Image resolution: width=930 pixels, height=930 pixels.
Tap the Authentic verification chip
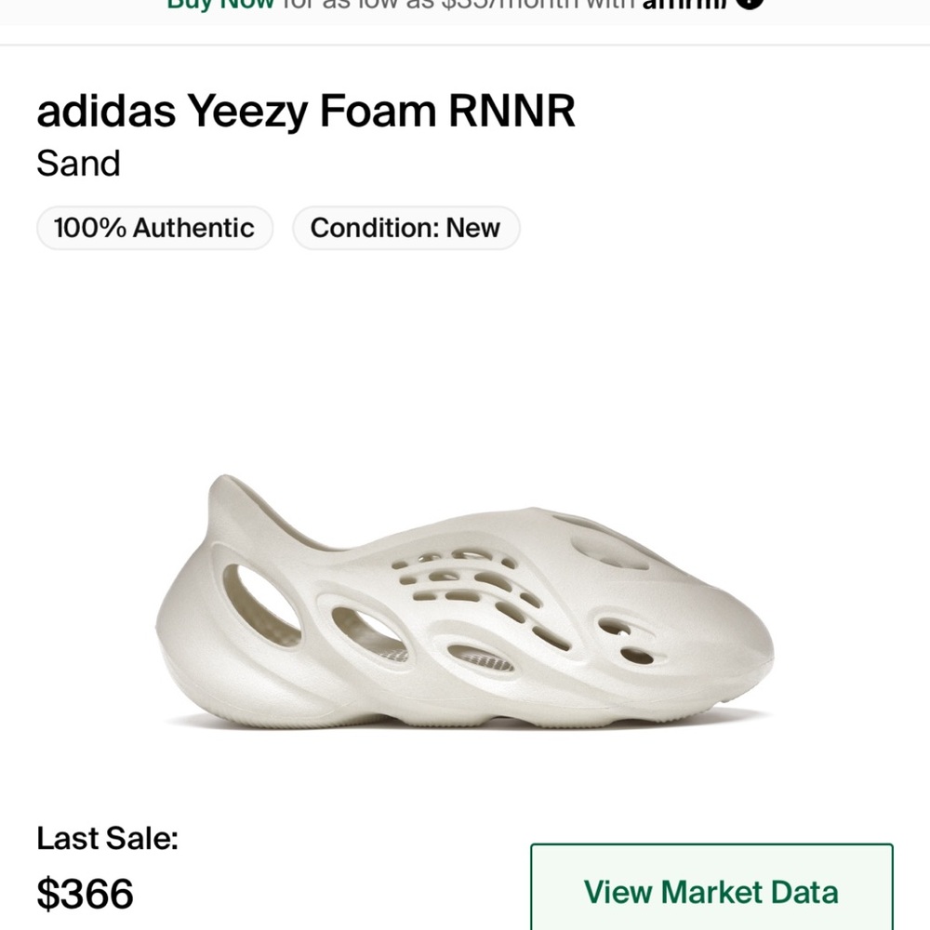tap(154, 228)
